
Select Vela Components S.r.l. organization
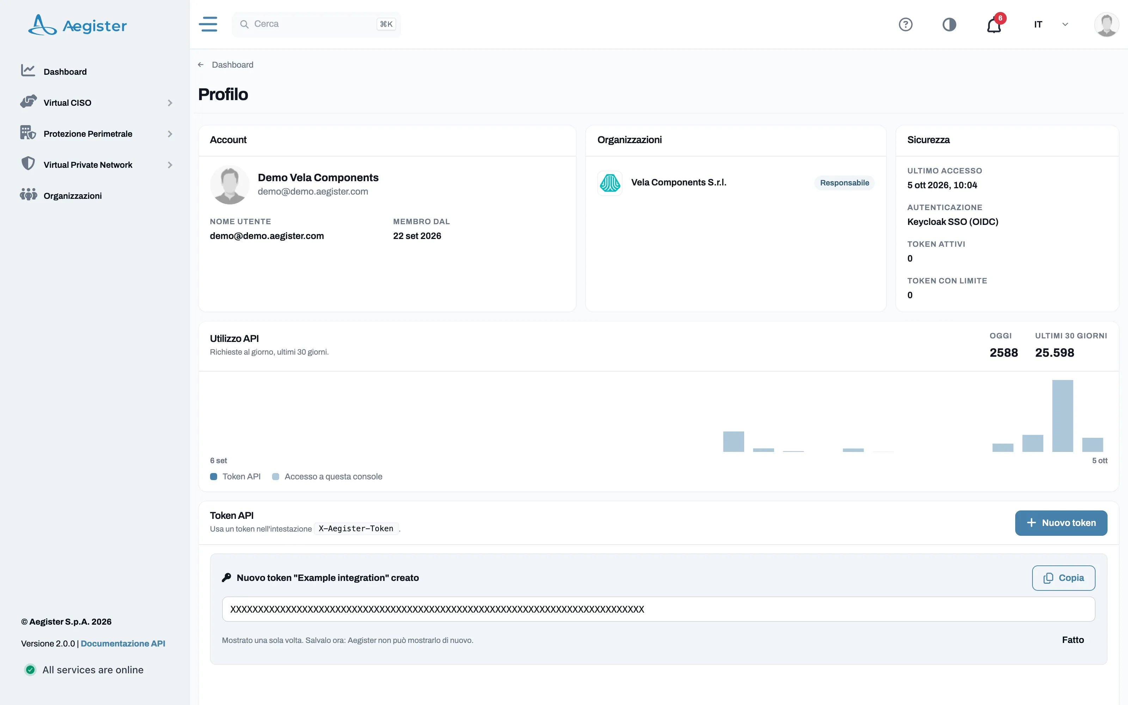679,182
